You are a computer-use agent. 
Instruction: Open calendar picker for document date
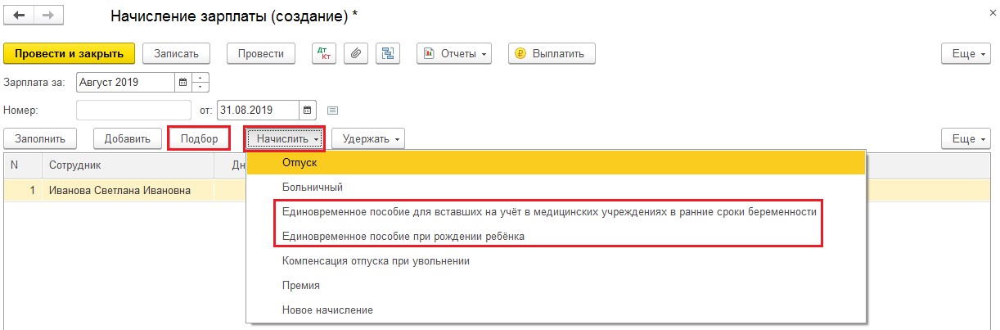point(307,110)
